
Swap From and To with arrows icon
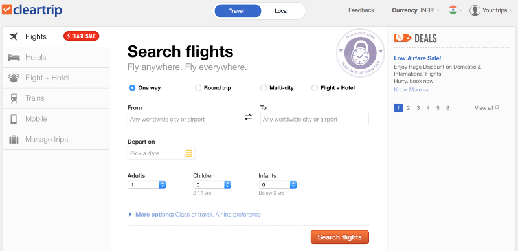[x=248, y=117]
